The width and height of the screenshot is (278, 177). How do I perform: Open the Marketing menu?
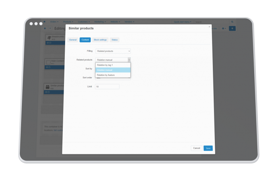tap(100, 21)
